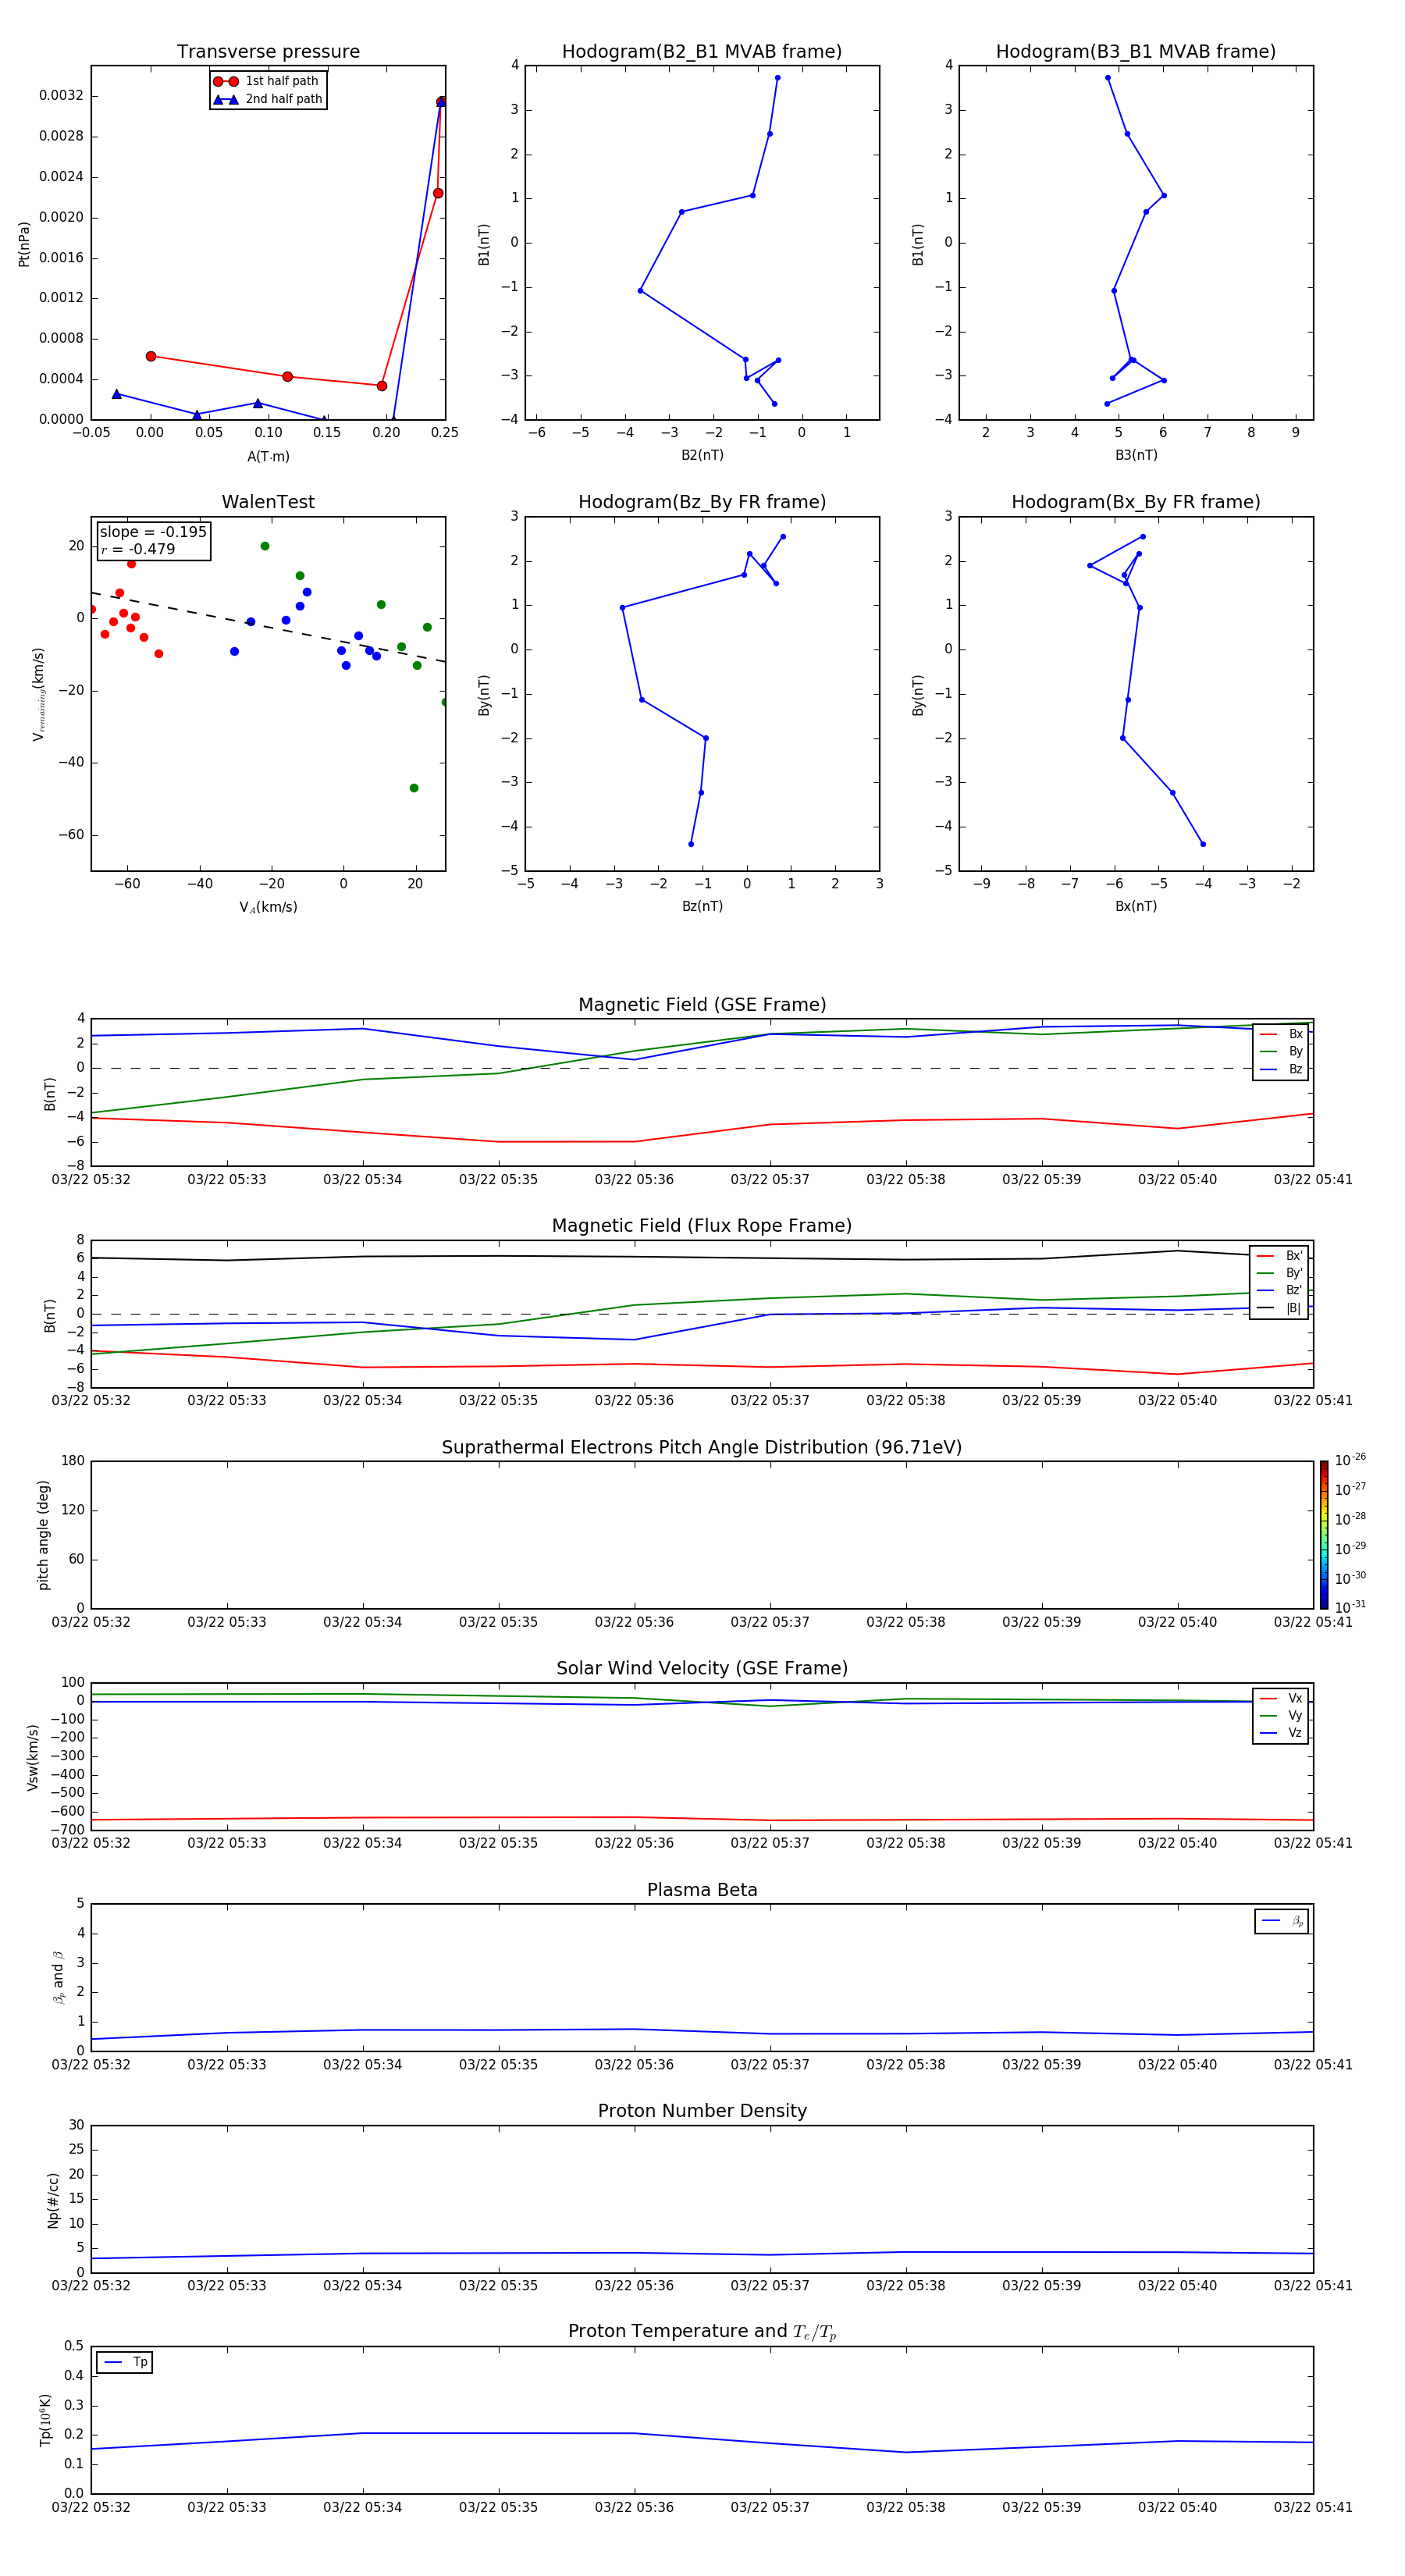
Task: Click the pitch angle colorbar gradient
Action: coord(1324,1535)
